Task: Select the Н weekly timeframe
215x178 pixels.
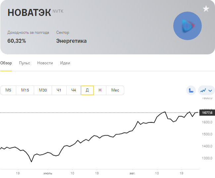Action: pyautogui.click(x=100, y=90)
